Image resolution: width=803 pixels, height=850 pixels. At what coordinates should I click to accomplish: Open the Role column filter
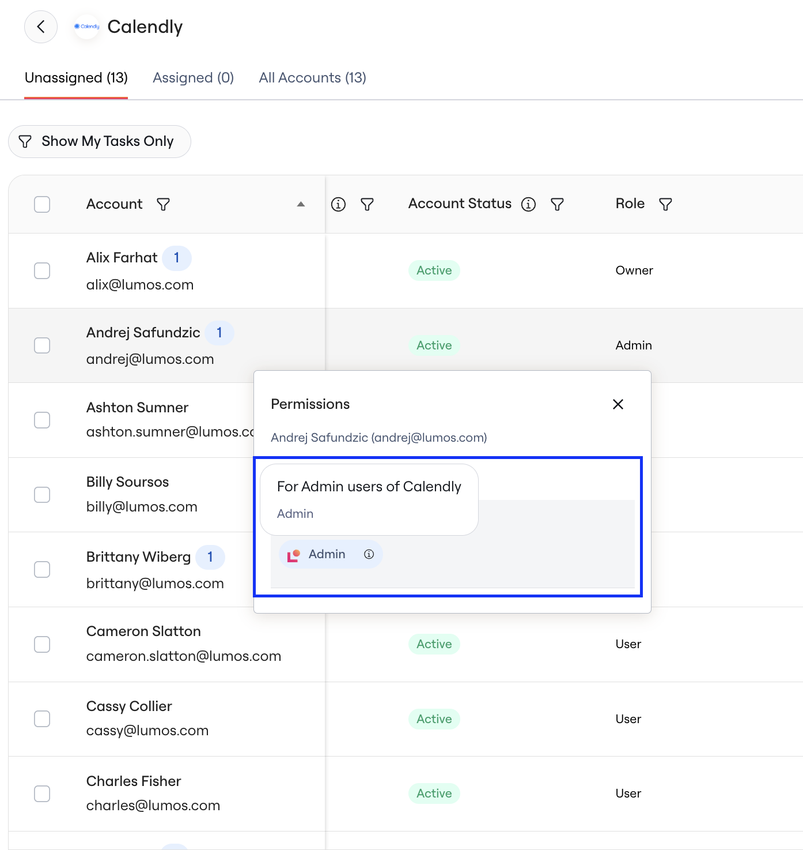tap(665, 204)
